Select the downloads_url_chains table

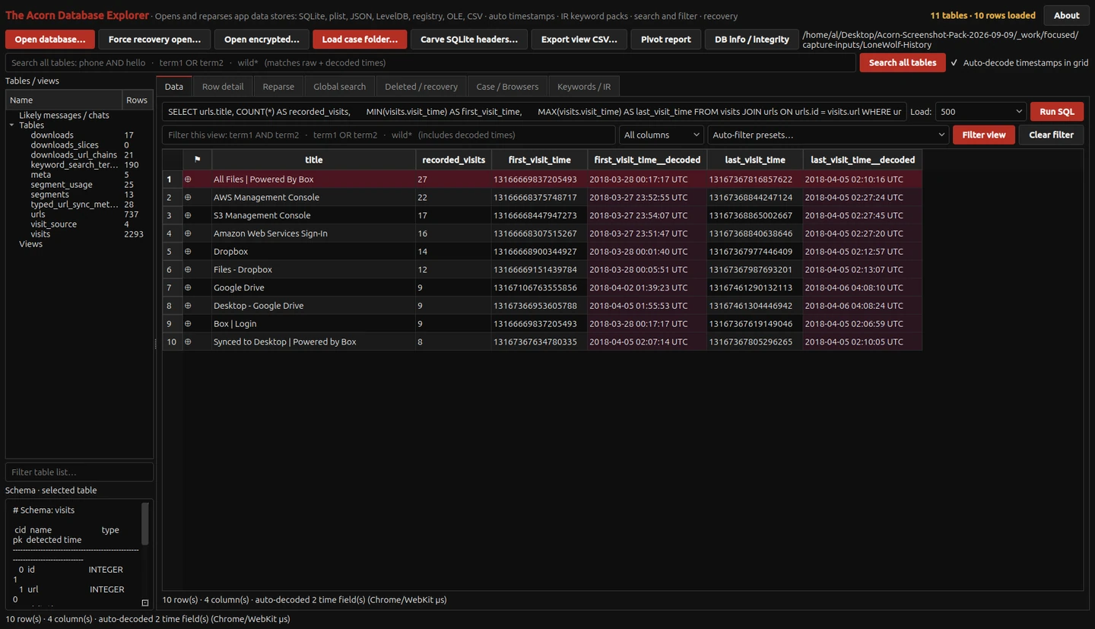[x=74, y=155]
